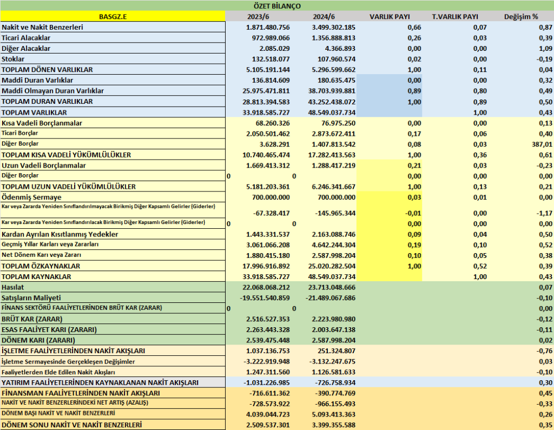Select the Satışların Maliyeti label

pyautogui.click(x=31, y=298)
